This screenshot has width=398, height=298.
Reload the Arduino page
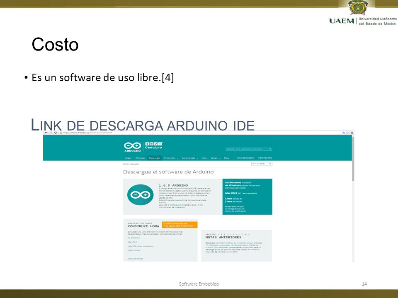click(55, 132)
